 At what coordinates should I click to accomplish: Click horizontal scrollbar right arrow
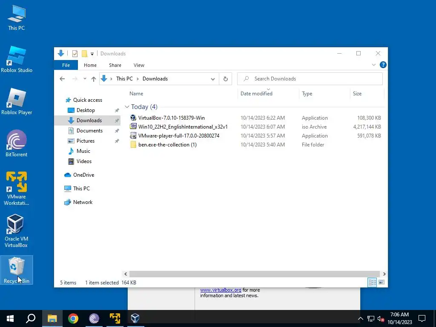click(x=384, y=274)
